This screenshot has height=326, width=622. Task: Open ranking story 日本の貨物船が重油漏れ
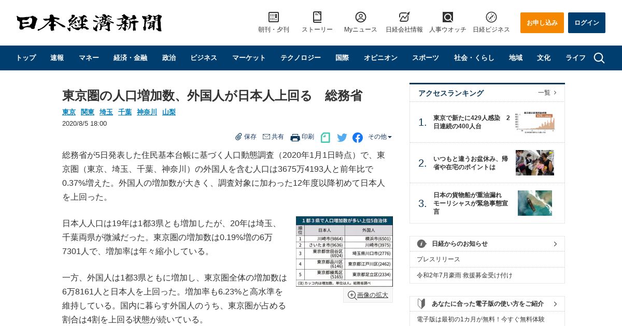tap(471, 203)
